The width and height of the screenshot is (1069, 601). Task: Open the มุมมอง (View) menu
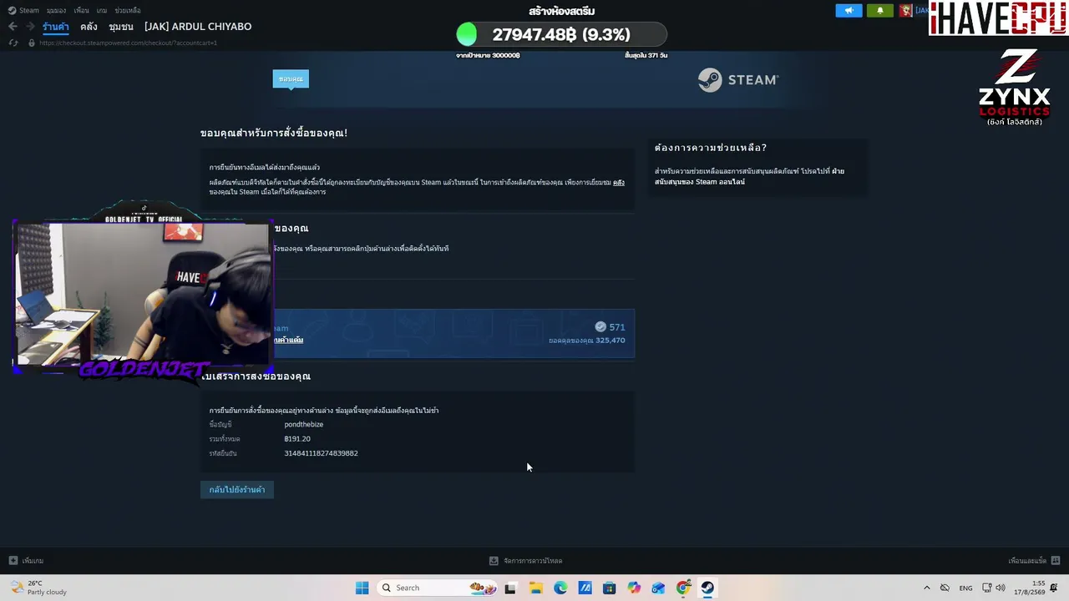point(57,11)
